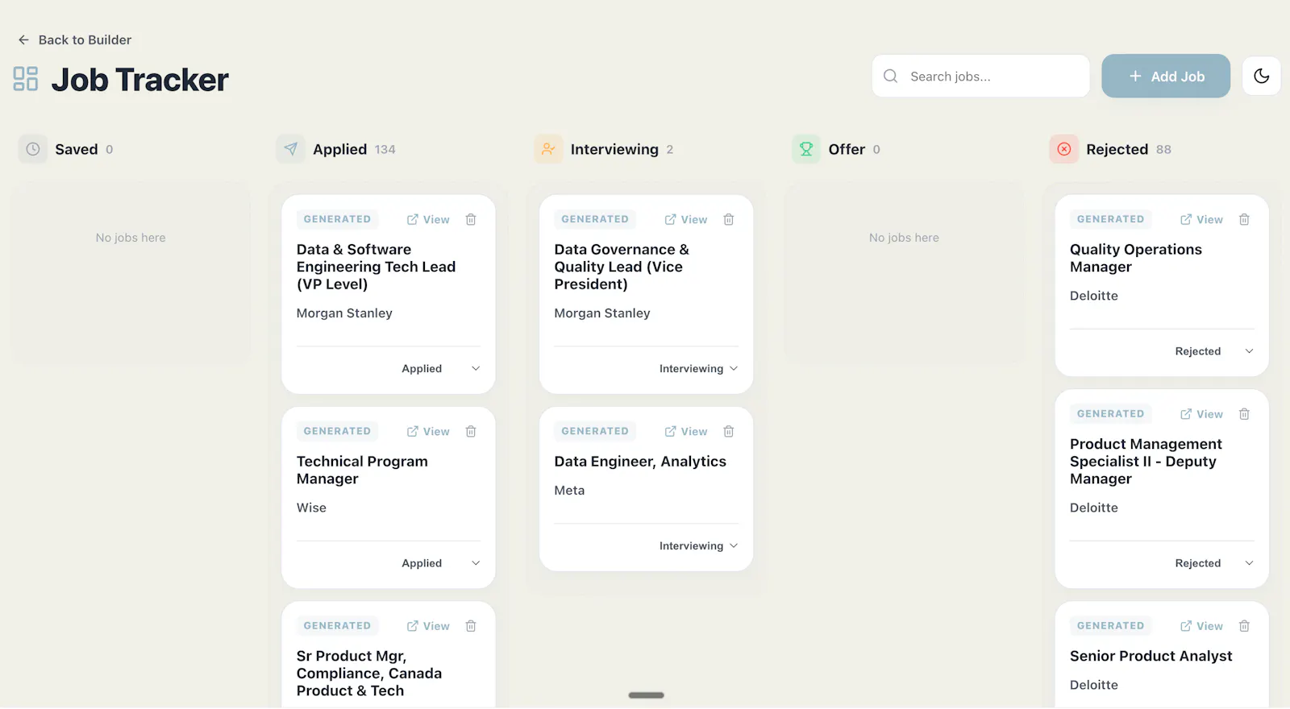Click the GENERATED badge on Data Engineer, Analytics

(x=595, y=431)
